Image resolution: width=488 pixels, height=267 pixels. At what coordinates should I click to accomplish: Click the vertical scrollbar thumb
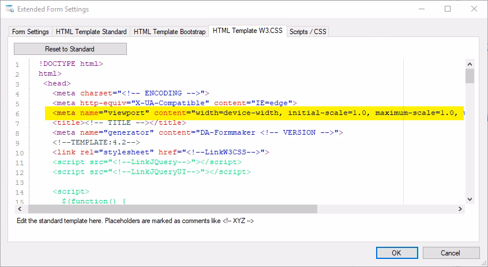(x=470, y=76)
